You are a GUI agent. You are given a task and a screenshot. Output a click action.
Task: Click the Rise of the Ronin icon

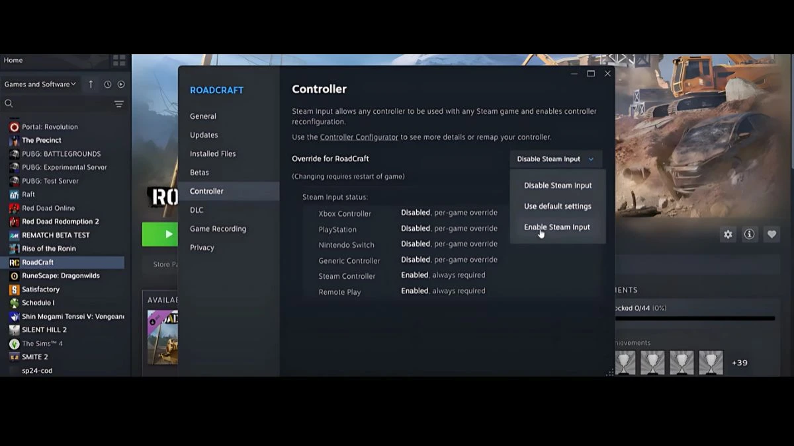tap(14, 248)
